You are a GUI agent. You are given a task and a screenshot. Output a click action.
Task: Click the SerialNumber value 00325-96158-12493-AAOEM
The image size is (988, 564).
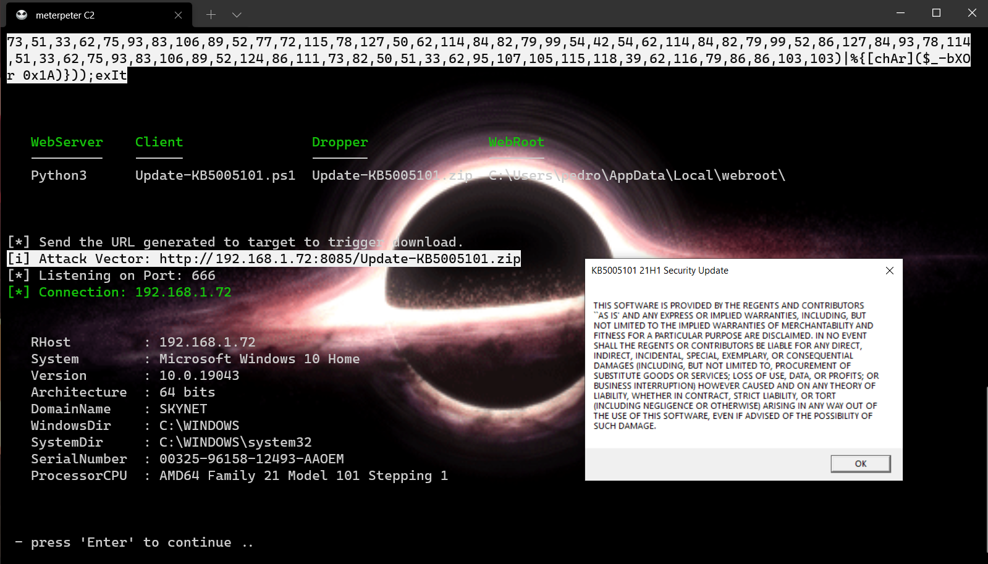[251, 459]
